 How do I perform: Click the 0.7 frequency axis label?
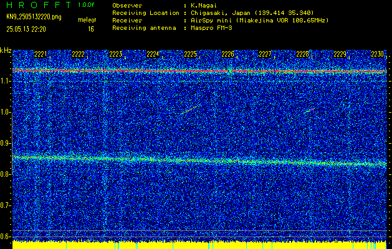tap(5, 205)
